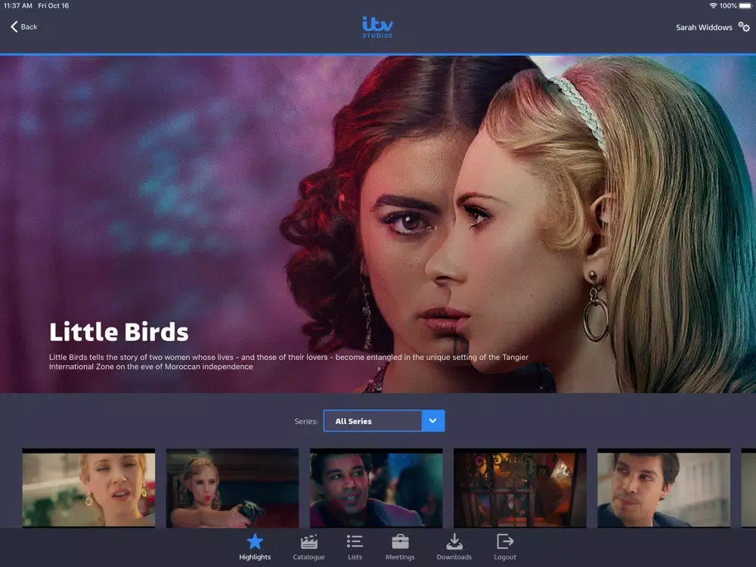
Task: Open the Little Birds hero banner image
Action: (x=378, y=225)
